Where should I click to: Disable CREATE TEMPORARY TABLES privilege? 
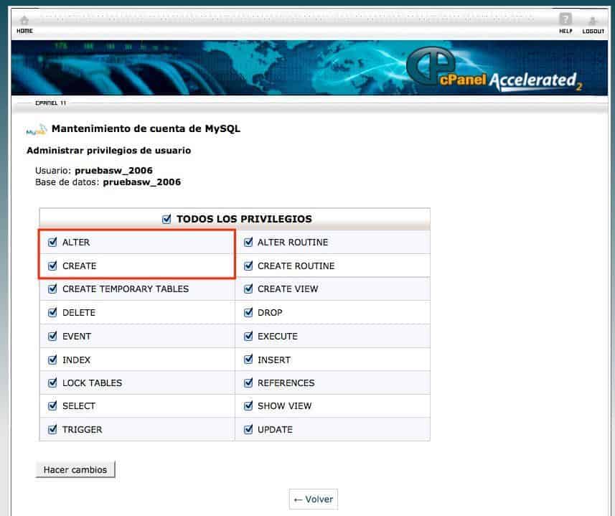52,289
